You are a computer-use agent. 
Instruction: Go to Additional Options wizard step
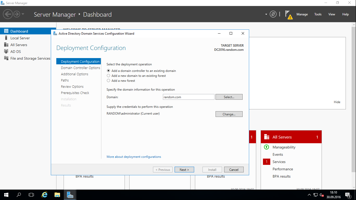[75, 74]
